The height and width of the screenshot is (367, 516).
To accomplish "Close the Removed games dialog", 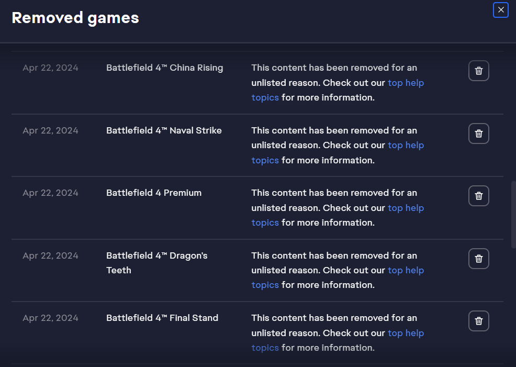I will coord(500,10).
